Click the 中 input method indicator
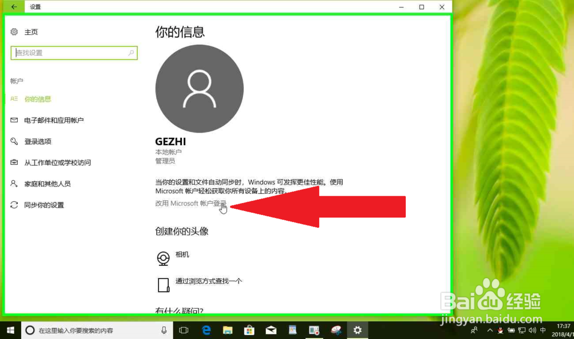This screenshot has height=339, width=574. pyautogui.click(x=541, y=330)
